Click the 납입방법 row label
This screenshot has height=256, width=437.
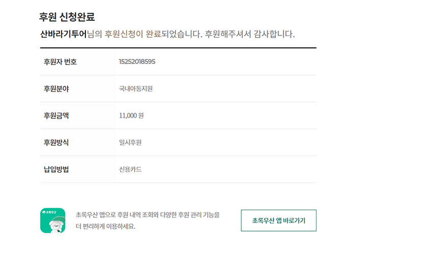[x=56, y=169]
